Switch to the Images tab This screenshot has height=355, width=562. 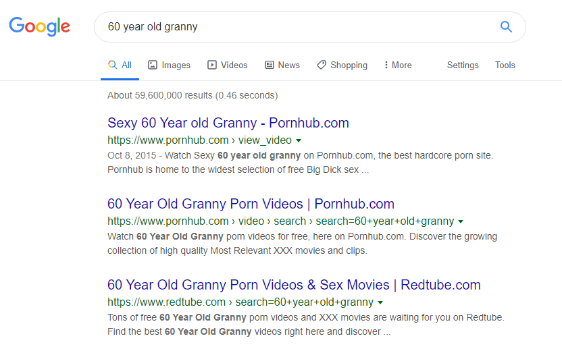[169, 65]
